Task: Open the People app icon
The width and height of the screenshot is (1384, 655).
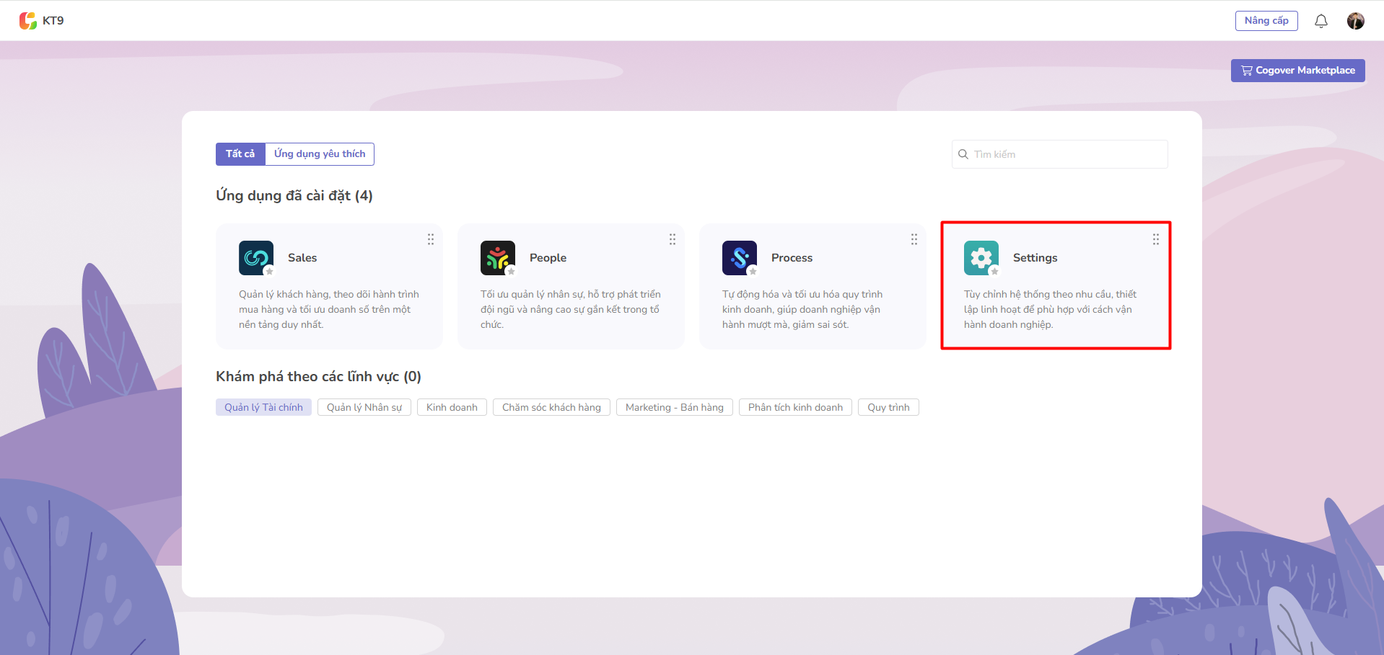Action: (x=497, y=257)
